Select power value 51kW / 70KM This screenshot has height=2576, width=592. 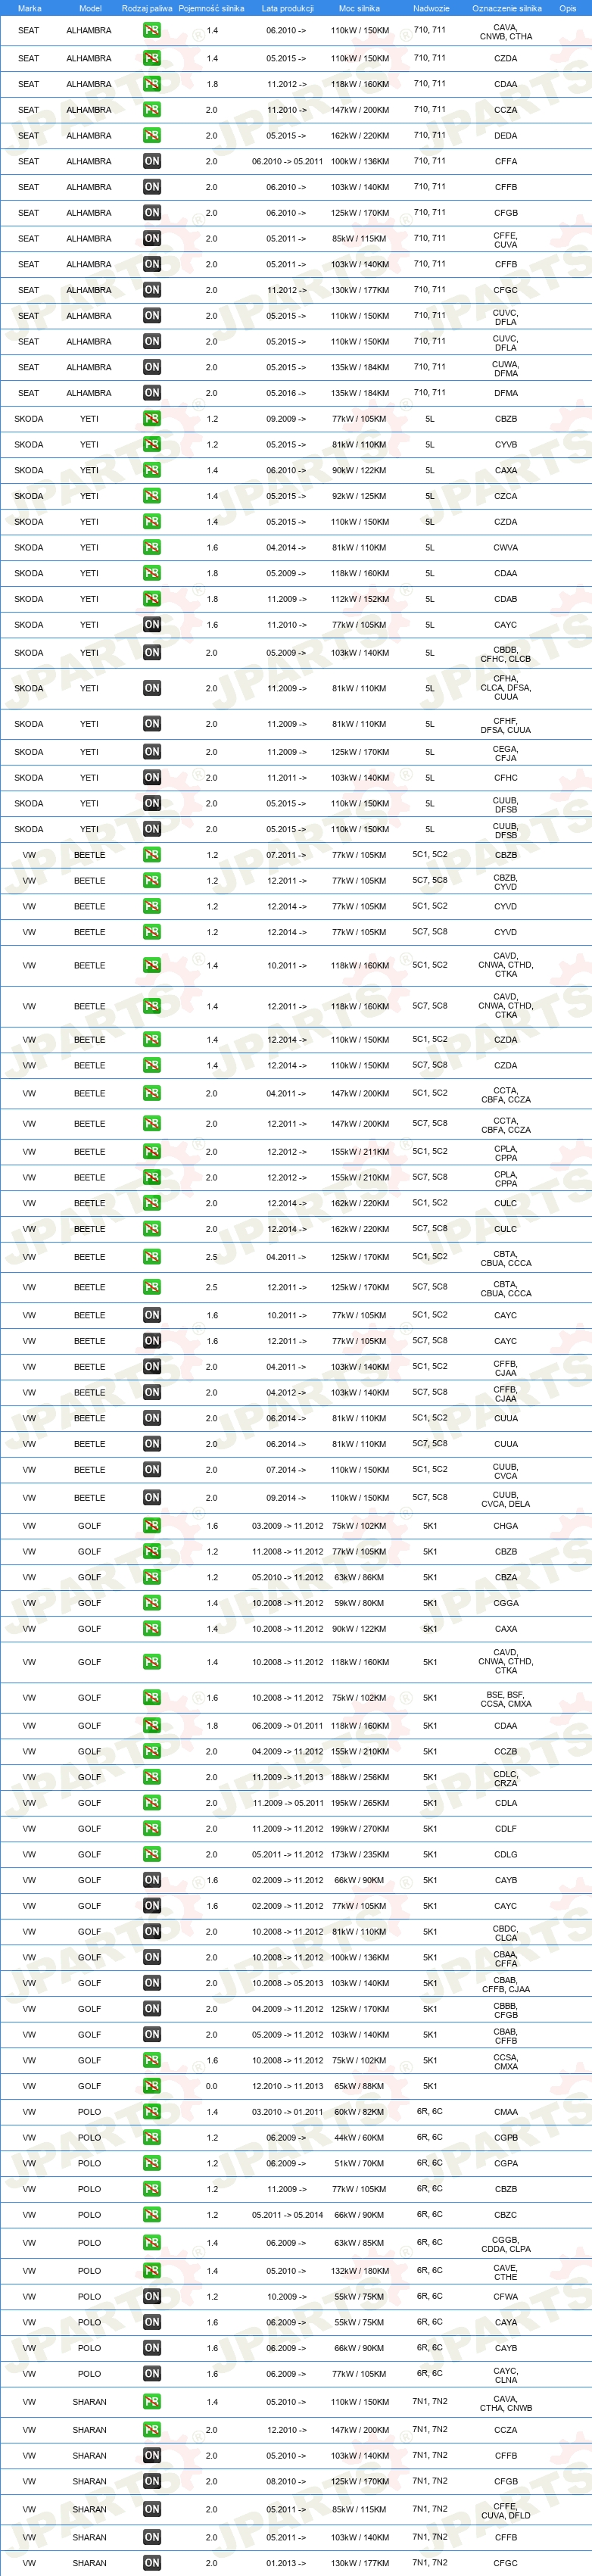(360, 2163)
